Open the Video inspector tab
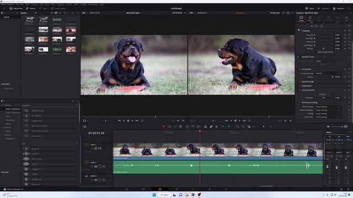Viewport: 353px width, 198px height. pos(301,19)
